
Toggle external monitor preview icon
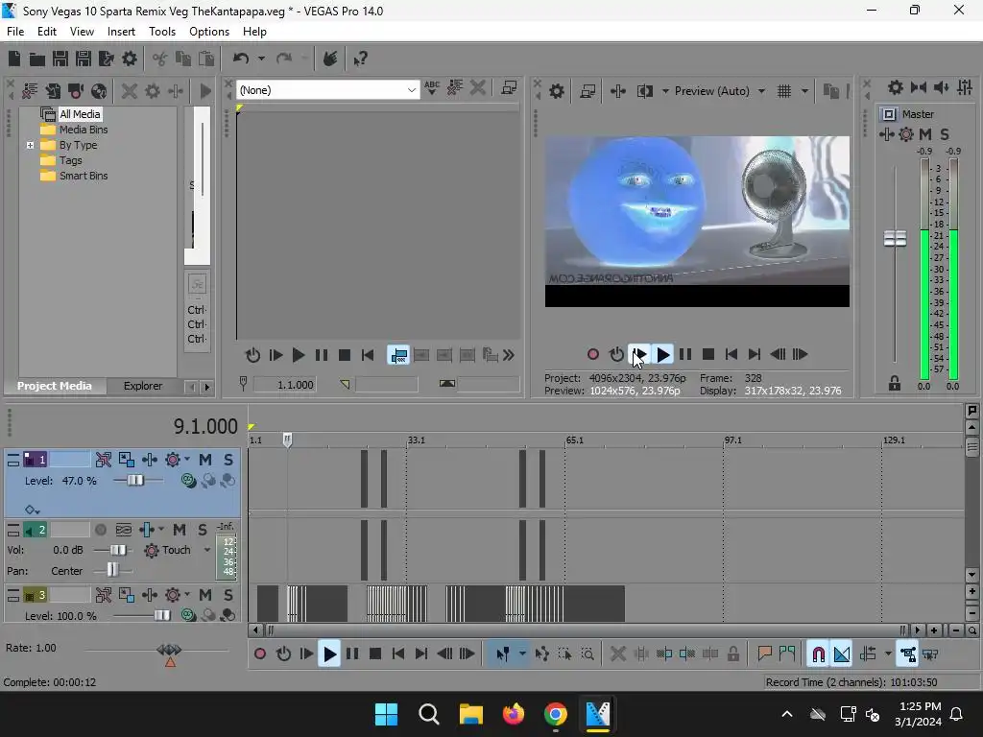click(x=587, y=91)
